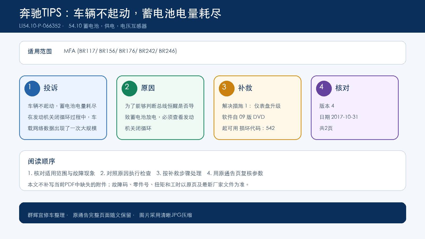Viewport: 425px width, 239px height.
Task: Click the date 日期 2017-10-31
Action: click(x=339, y=117)
